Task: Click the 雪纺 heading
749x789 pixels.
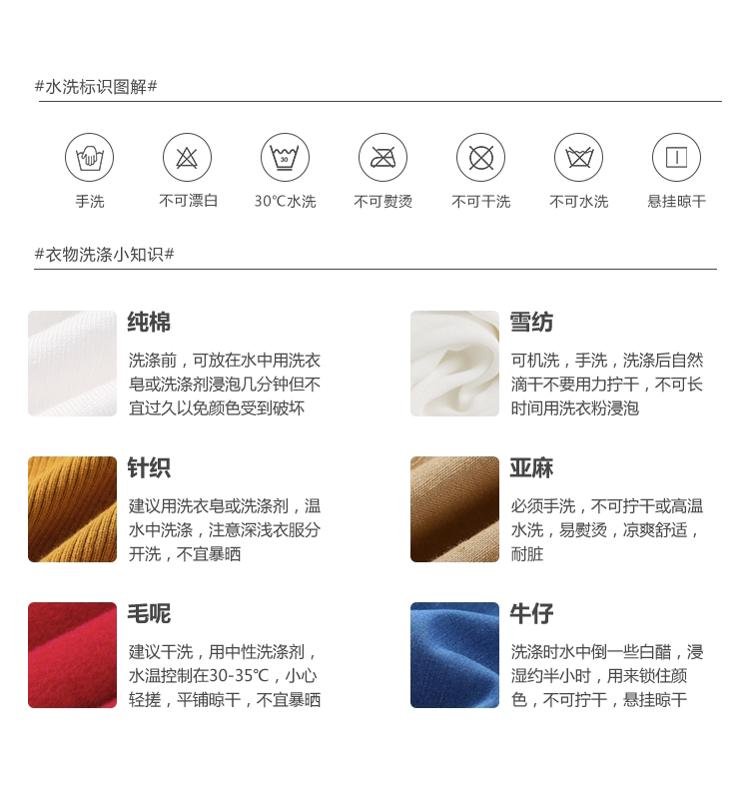Action: tap(531, 322)
